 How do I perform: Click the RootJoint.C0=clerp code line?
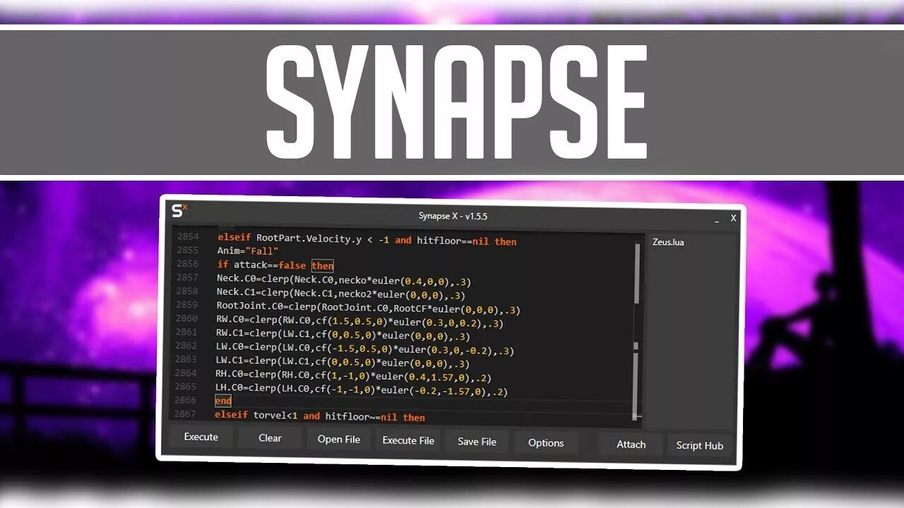[x=369, y=308]
